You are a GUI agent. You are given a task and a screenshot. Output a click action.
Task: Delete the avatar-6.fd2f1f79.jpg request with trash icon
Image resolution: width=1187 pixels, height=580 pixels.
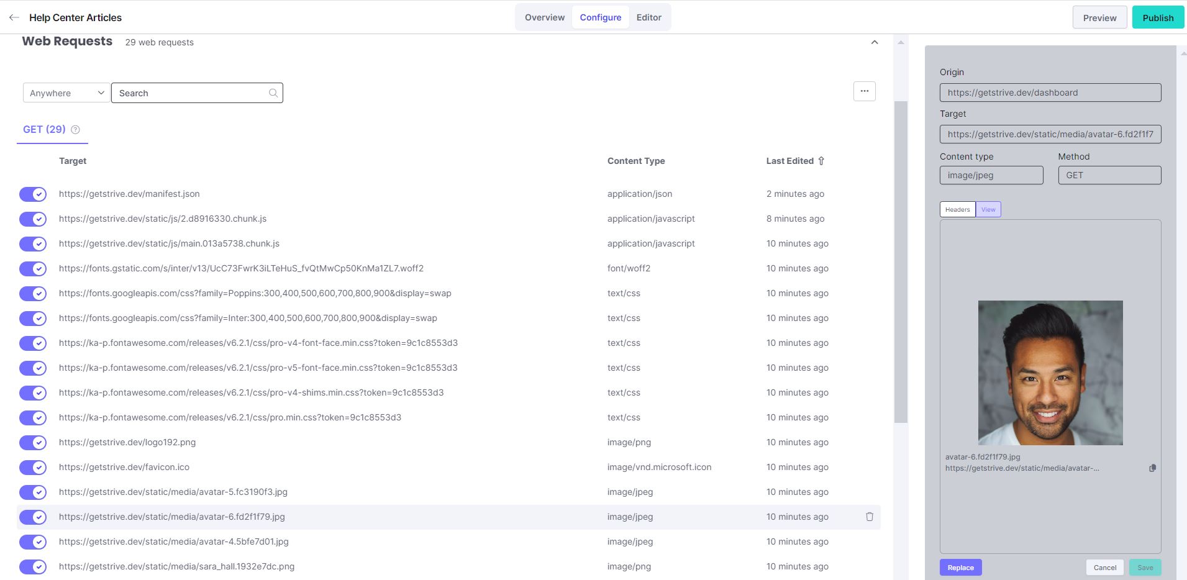pyautogui.click(x=870, y=517)
